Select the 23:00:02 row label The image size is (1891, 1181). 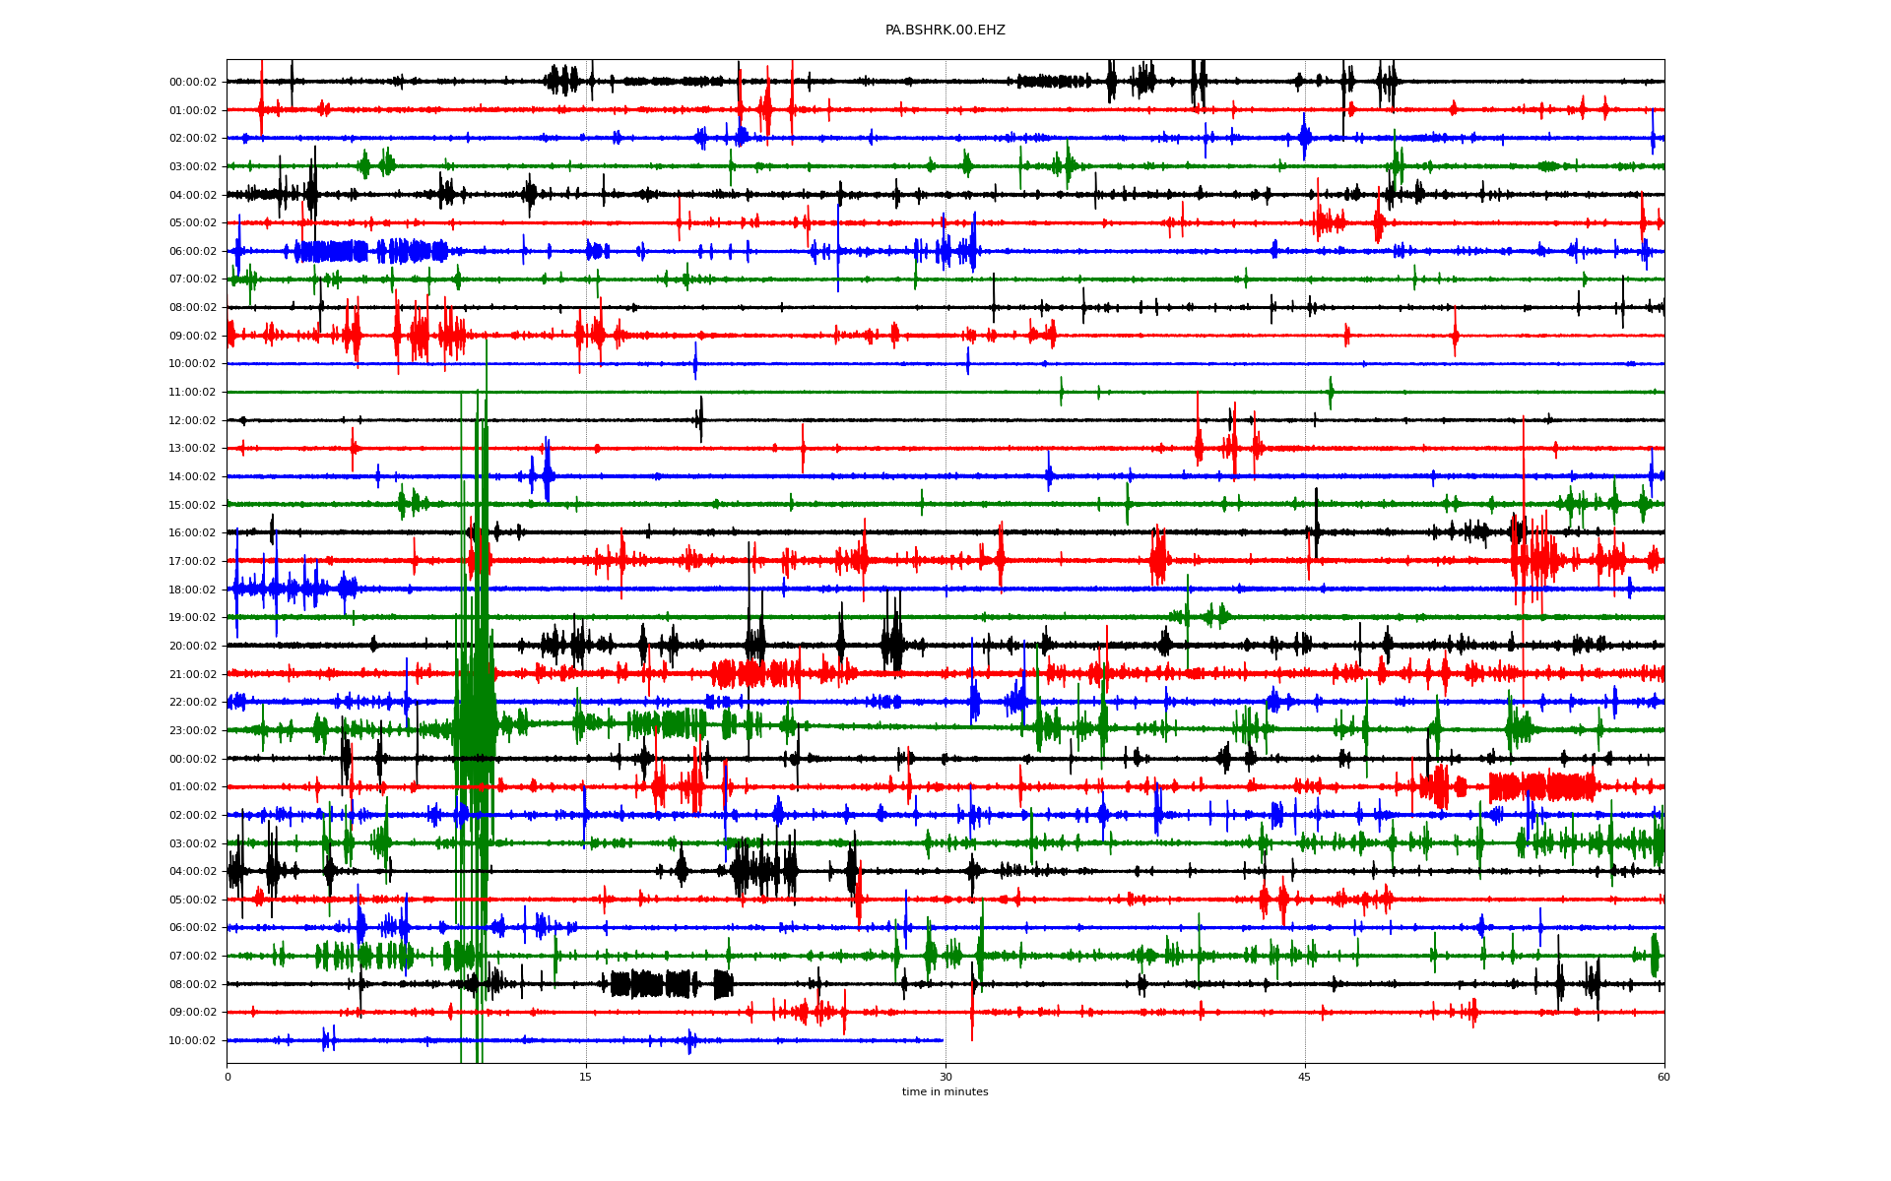point(192,731)
